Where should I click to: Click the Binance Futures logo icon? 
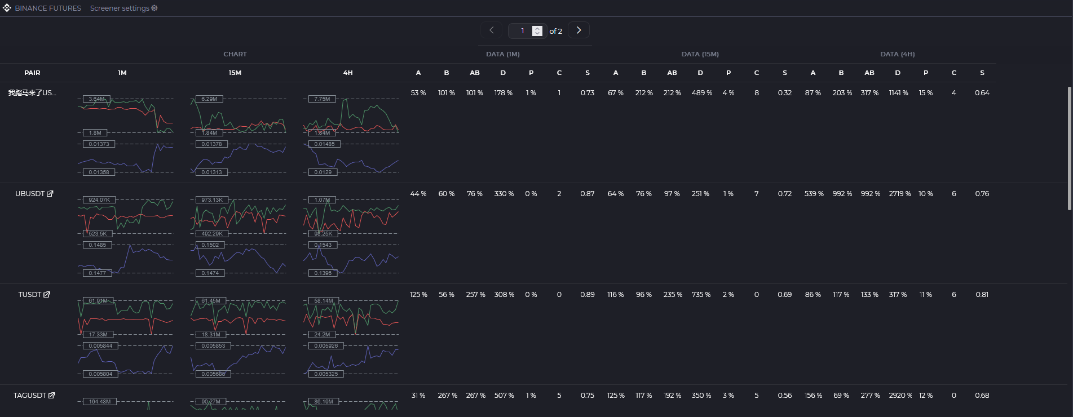click(7, 8)
